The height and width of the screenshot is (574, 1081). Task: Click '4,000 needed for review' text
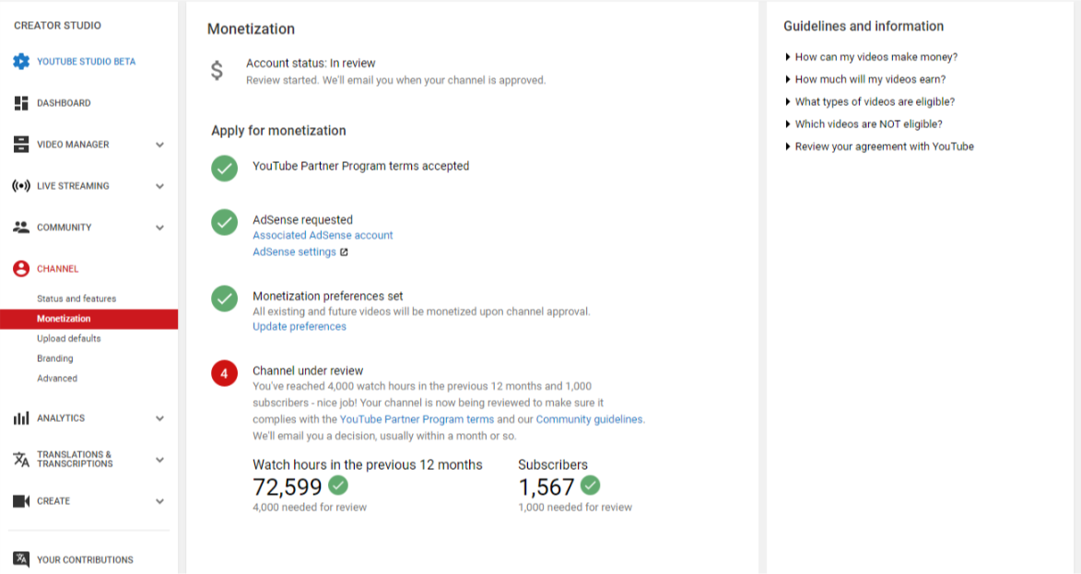[310, 507]
